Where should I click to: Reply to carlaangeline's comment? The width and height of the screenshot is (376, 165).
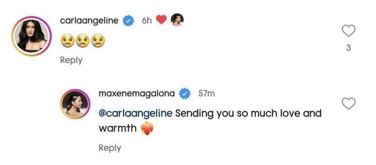[x=71, y=60]
